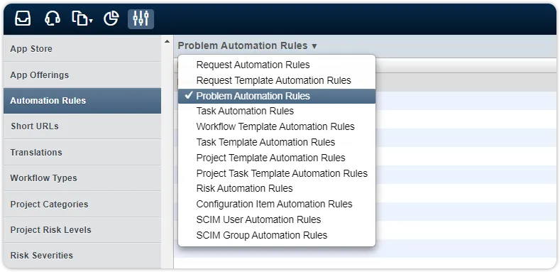Open Project Categories in the sidebar
The width and height of the screenshot is (560, 272).
click(x=82, y=204)
